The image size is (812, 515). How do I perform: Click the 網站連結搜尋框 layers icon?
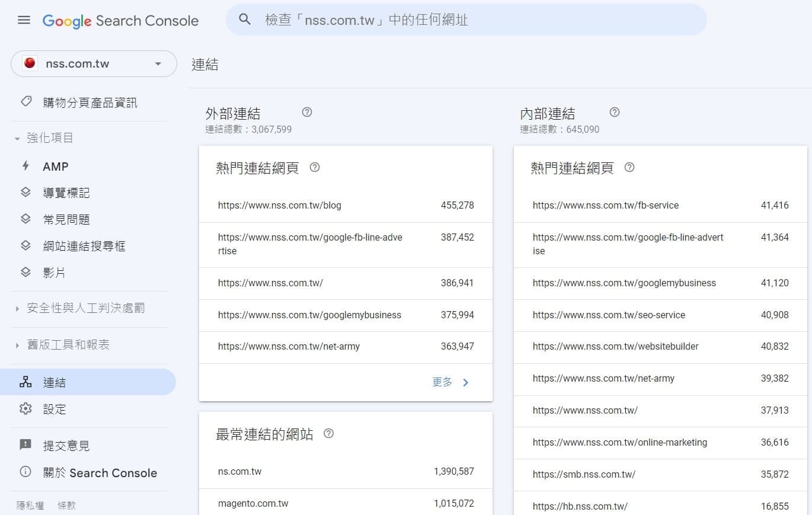(x=25, y=245)
